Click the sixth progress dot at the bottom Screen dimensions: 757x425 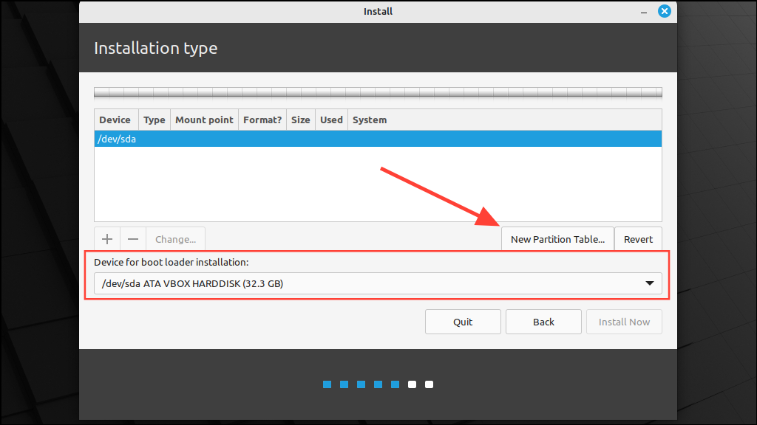[412, 384]
